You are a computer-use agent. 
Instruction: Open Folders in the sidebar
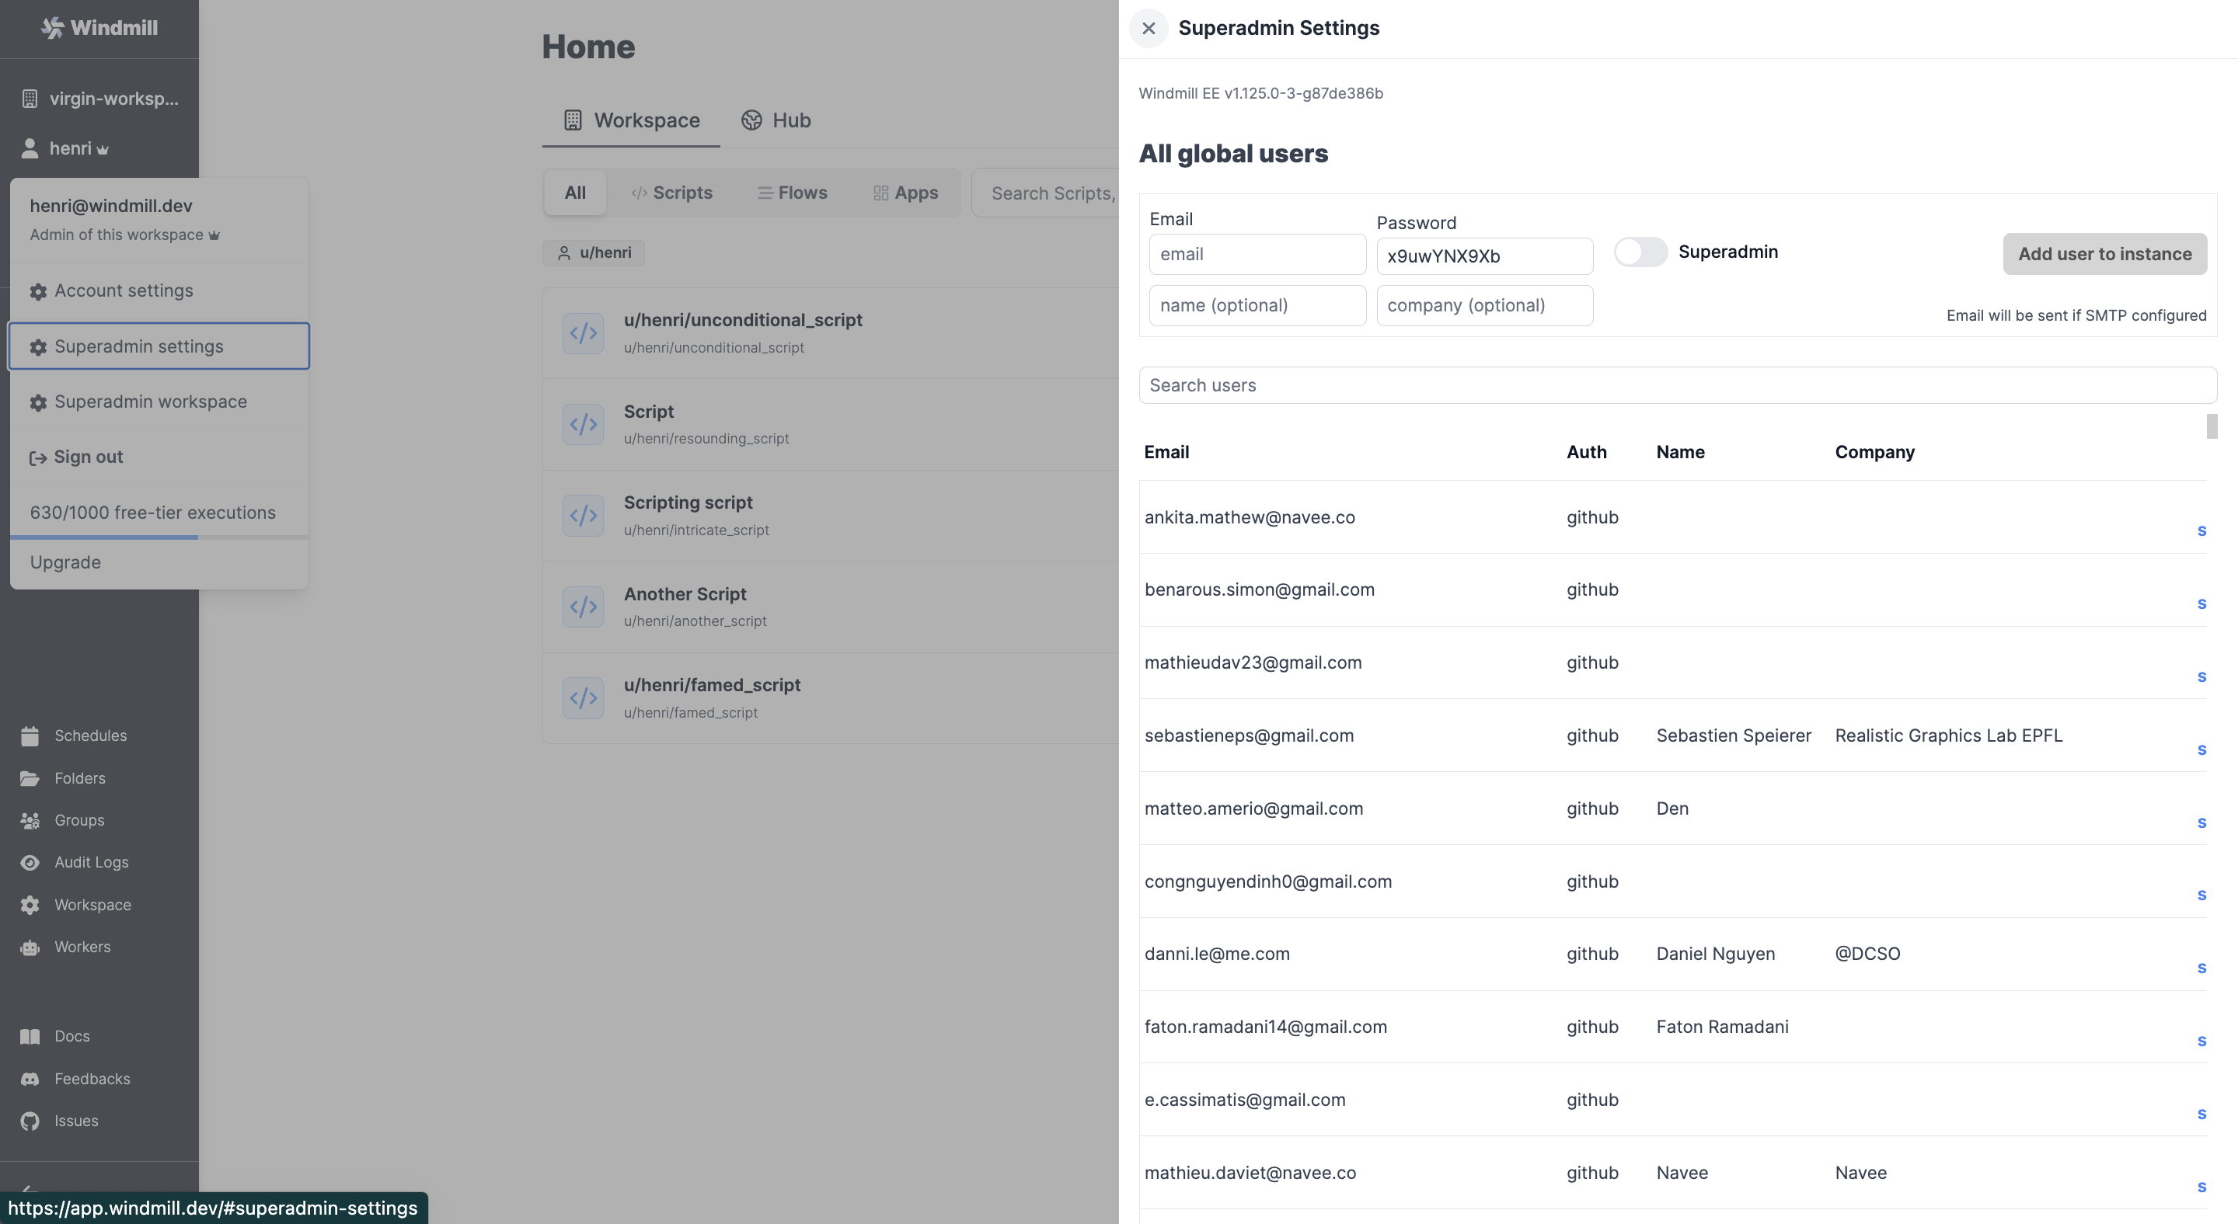click(x=79, y=779)
